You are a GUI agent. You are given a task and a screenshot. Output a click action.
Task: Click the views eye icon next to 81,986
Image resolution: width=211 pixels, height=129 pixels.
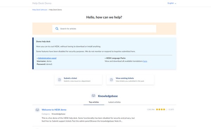(x=148, y=110)
